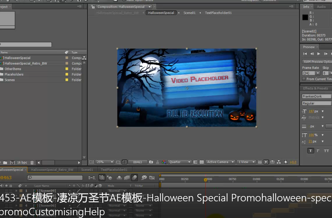The image size is (332, 218).
Task: Open the FrankenDork font family dropdown
Action: point(317,96)
